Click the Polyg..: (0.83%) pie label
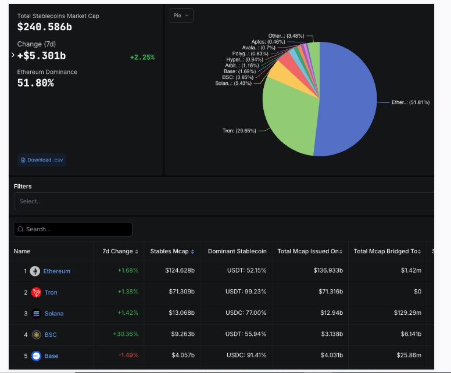The image size is (451, 373). [x=250, y=53]
